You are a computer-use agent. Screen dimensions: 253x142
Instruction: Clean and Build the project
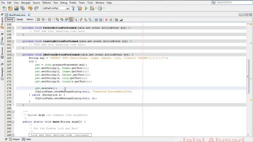(80, 8)
